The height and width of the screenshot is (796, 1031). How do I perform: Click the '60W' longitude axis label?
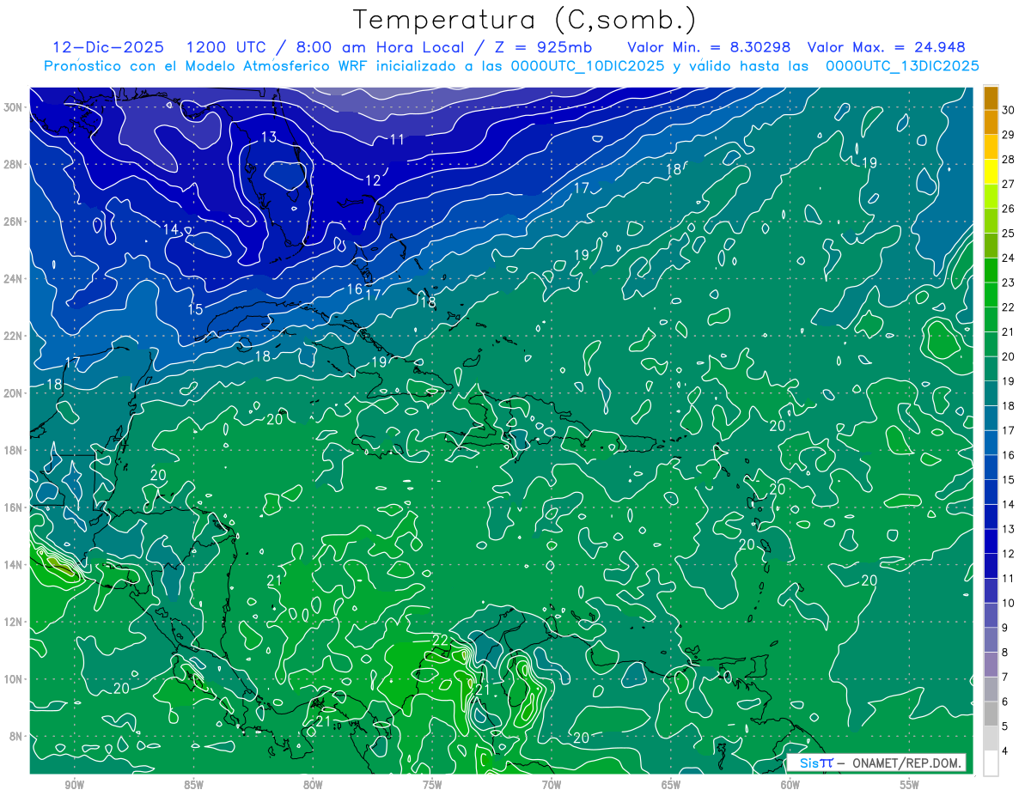point(790,785)
